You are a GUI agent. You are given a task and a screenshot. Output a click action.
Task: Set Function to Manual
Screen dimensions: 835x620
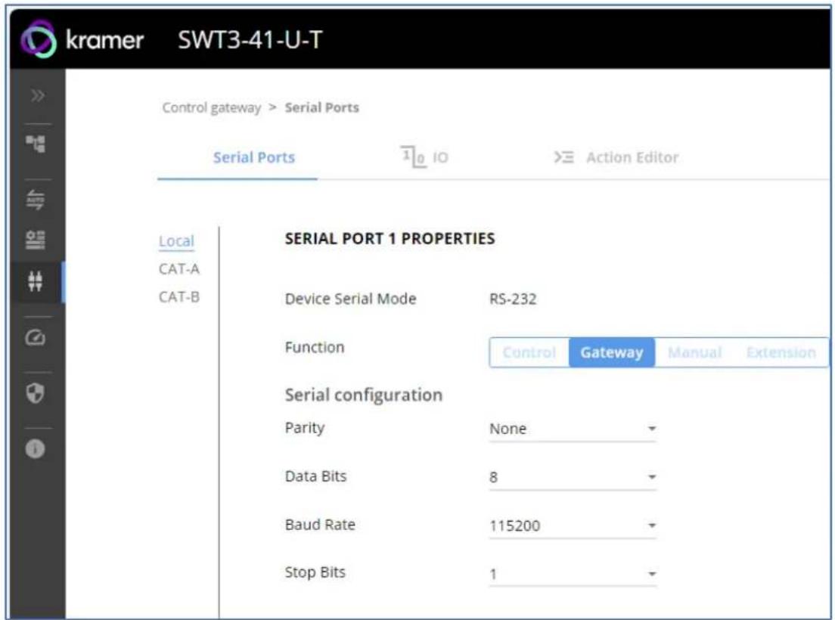[x=695, y=352]
